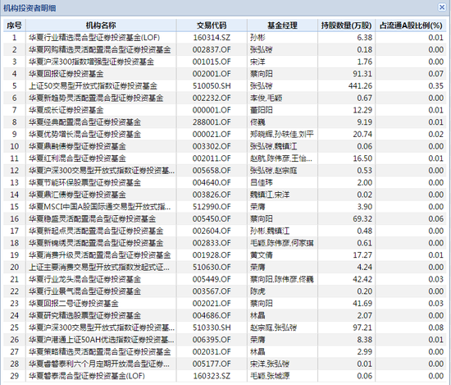Click trading code 510050.SH

pyautogui.click(x=212, y=86)
